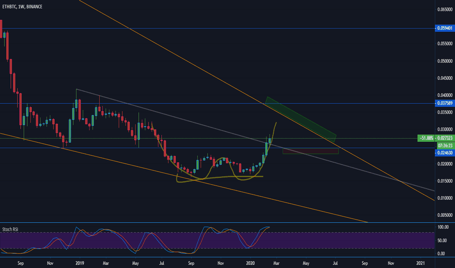Select the horizontal line at 0.037589
Screen dimensions: 455x268
tap(218, 103)
